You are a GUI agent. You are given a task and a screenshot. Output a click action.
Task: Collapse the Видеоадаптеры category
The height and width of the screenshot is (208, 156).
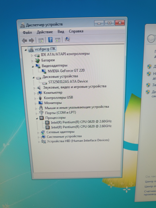33,67
